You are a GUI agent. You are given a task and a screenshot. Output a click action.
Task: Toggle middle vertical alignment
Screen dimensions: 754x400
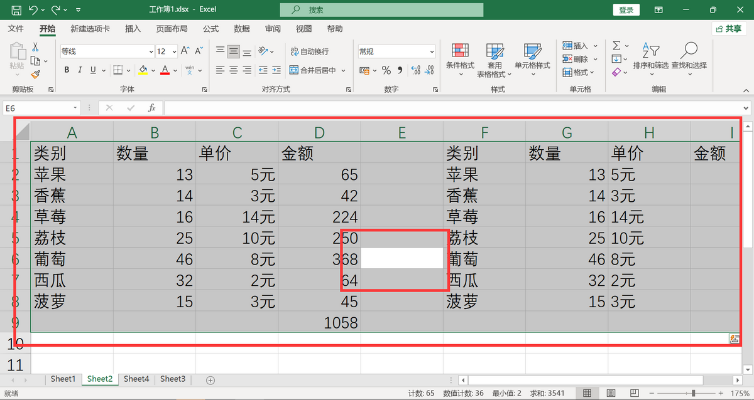pos(234,51)
